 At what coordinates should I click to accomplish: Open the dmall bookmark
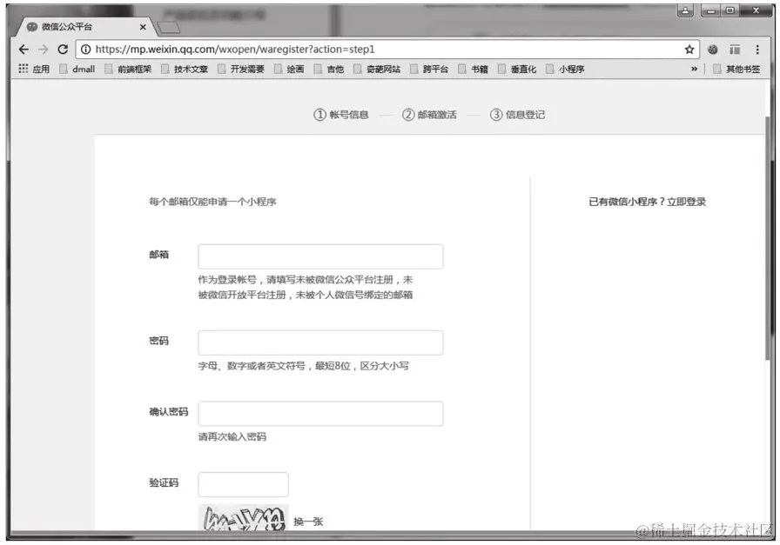pos(81,69)
